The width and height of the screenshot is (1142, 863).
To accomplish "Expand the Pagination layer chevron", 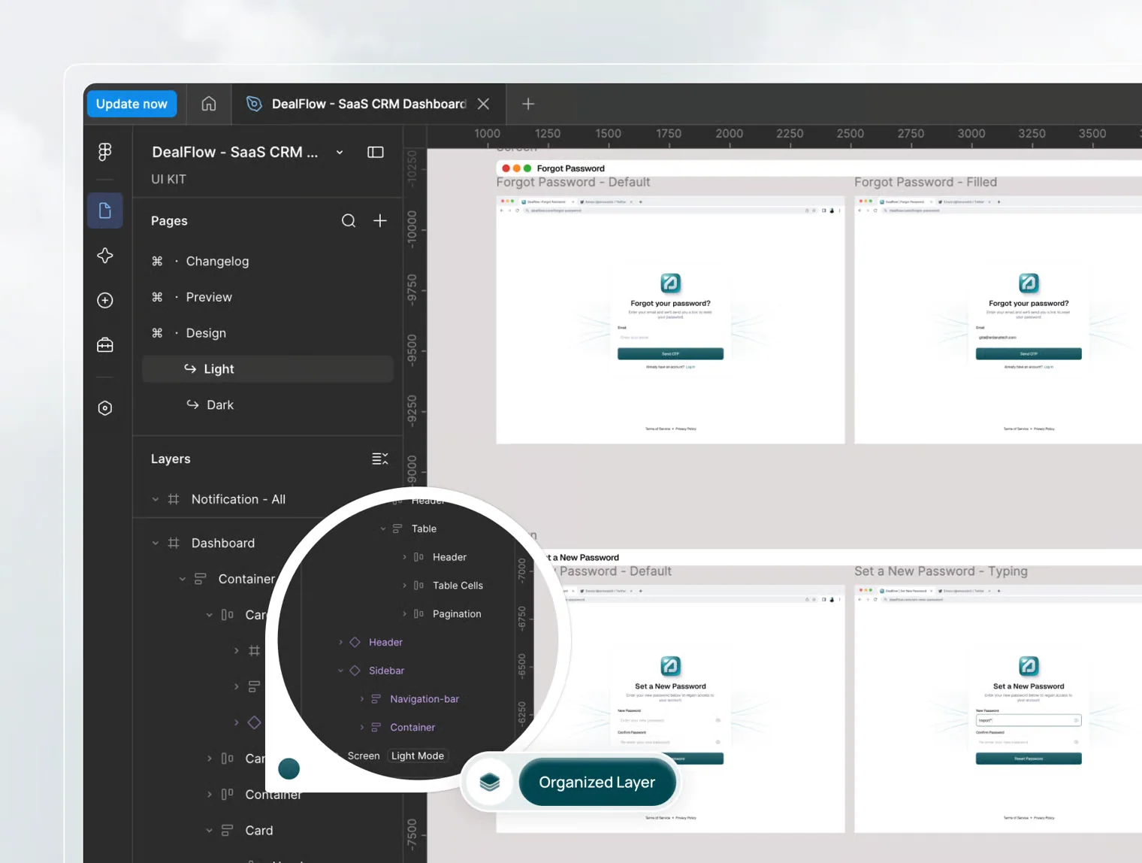I will 404,614.
